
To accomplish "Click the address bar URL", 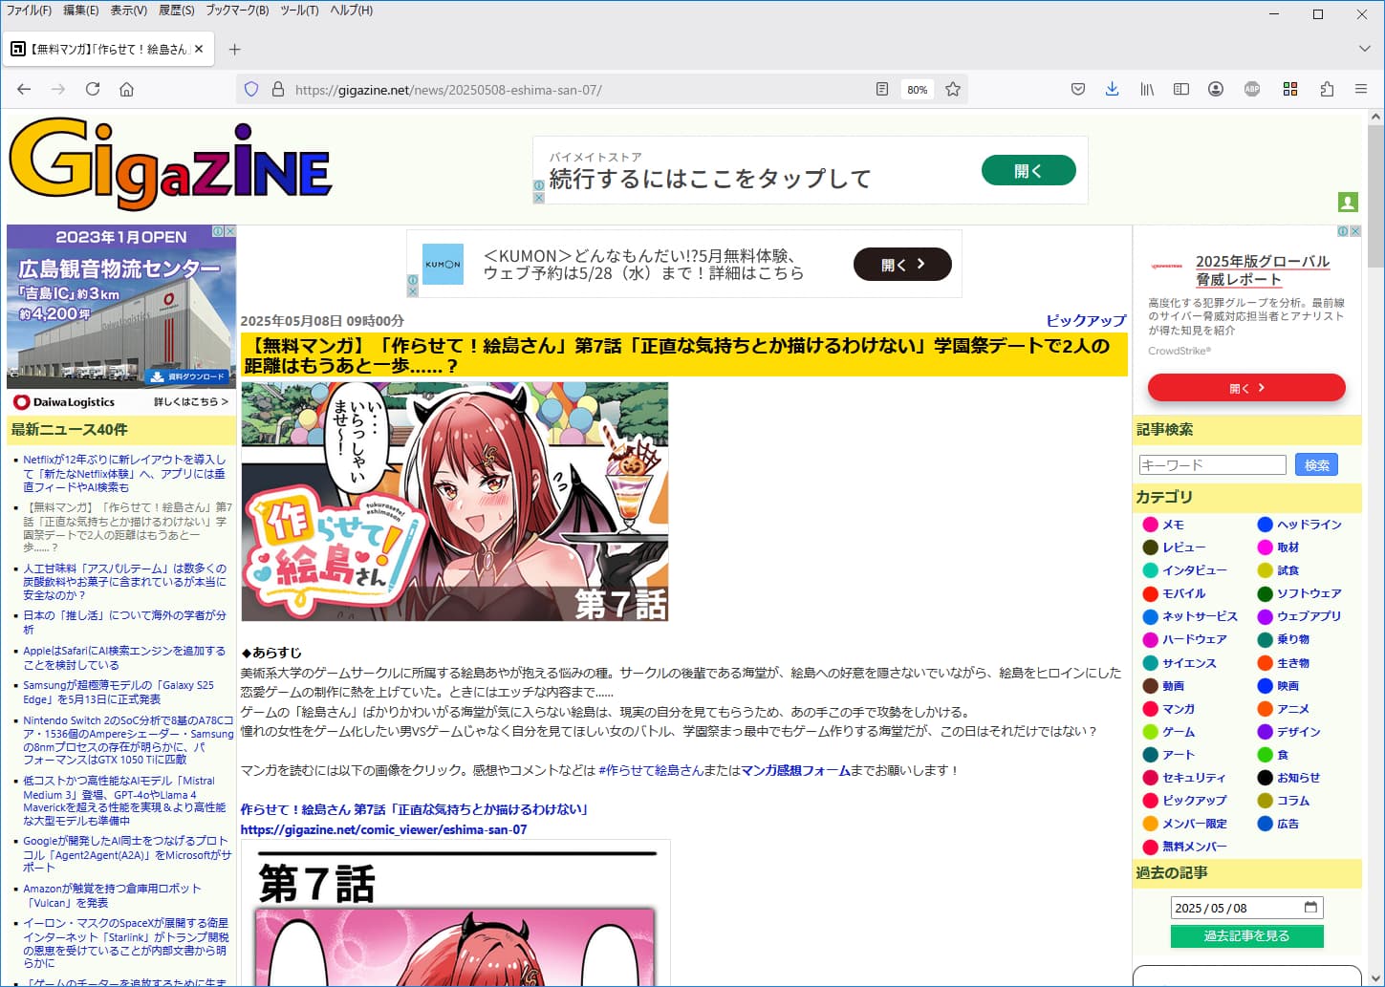I will point(448,90).
